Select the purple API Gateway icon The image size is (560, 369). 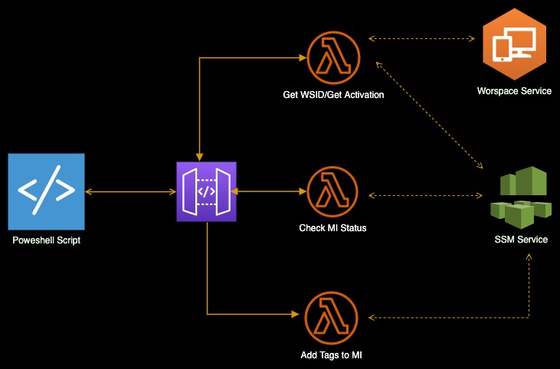[x=206, y=191]
